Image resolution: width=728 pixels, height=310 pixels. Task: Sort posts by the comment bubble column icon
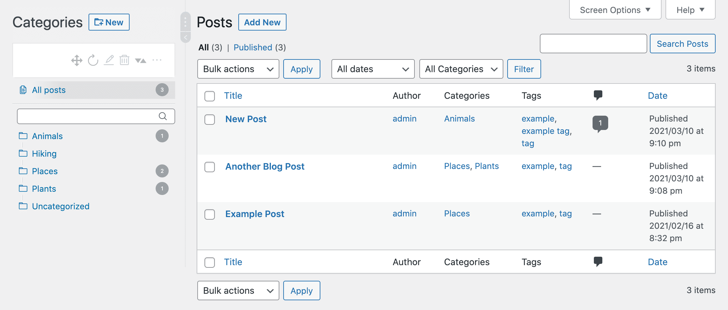(x=598, y=95)
